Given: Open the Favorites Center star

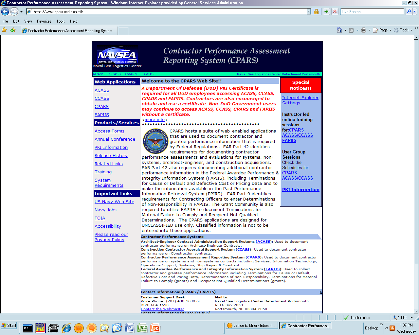Looking at the screenshot, I should point(4,30).
